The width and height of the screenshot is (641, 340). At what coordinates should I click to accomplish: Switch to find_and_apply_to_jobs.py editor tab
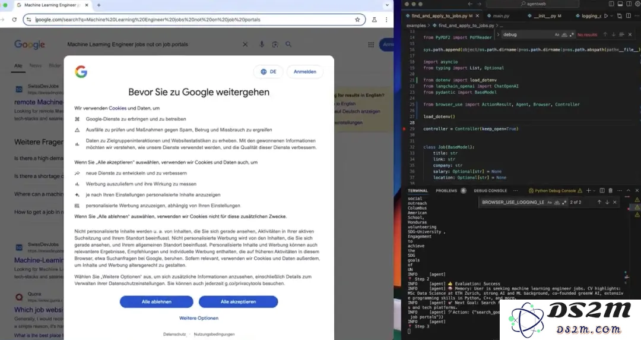pyautogui.click(x=439, y=15)
